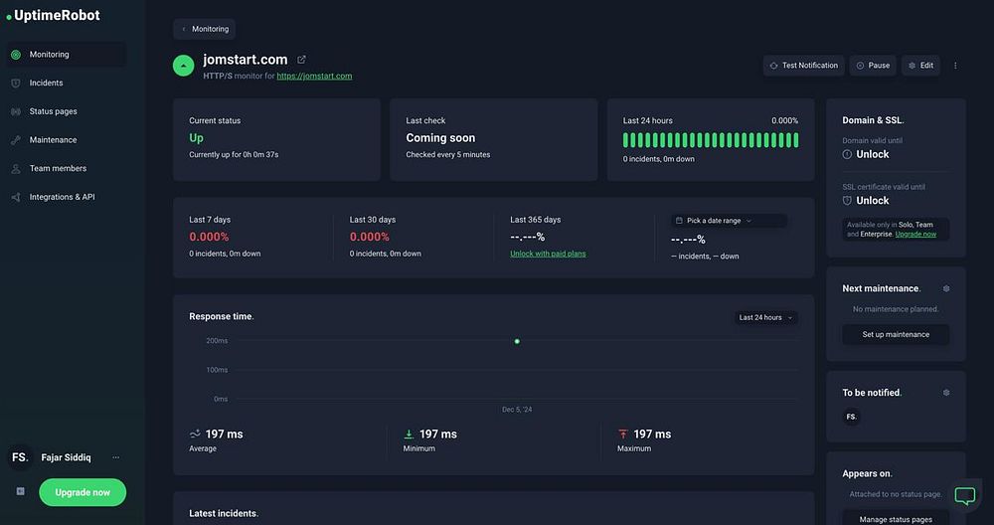Click the Unlock with paid plans link
The width and height of the screenshot is (994, 525).
point(548,254)
